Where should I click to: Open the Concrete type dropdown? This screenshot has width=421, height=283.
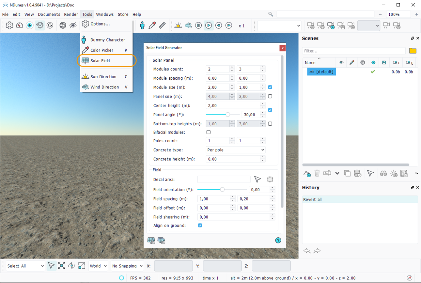235,150
